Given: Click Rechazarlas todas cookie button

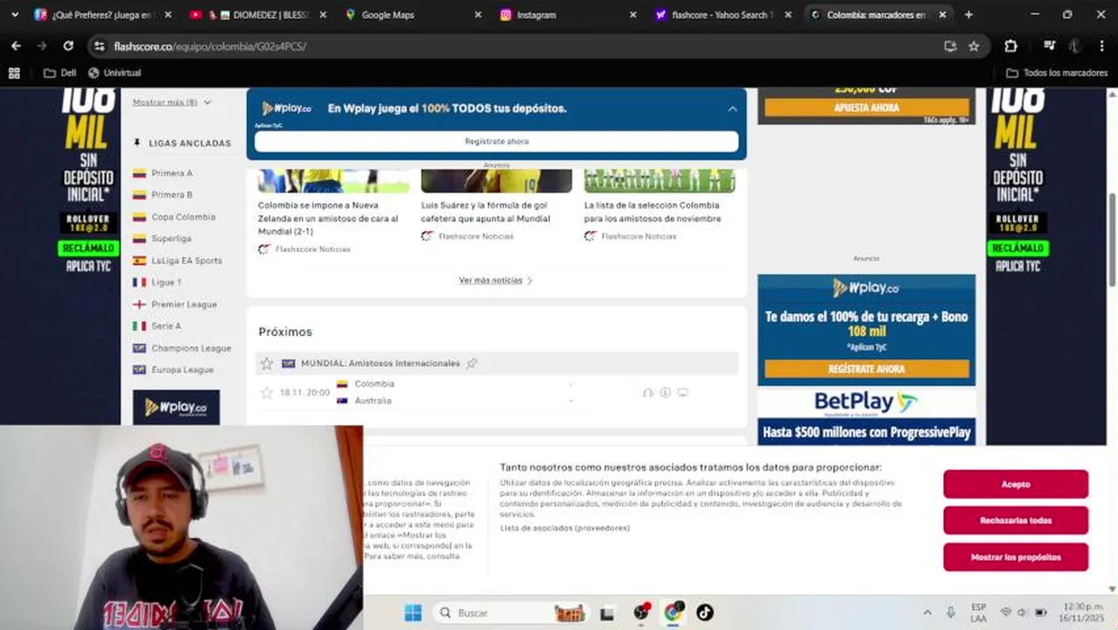Looking at the screenshot, I should pyautogui.click(x=1016, y=521).
